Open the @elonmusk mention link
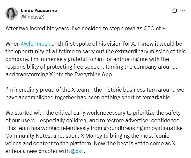 point(36,44)
